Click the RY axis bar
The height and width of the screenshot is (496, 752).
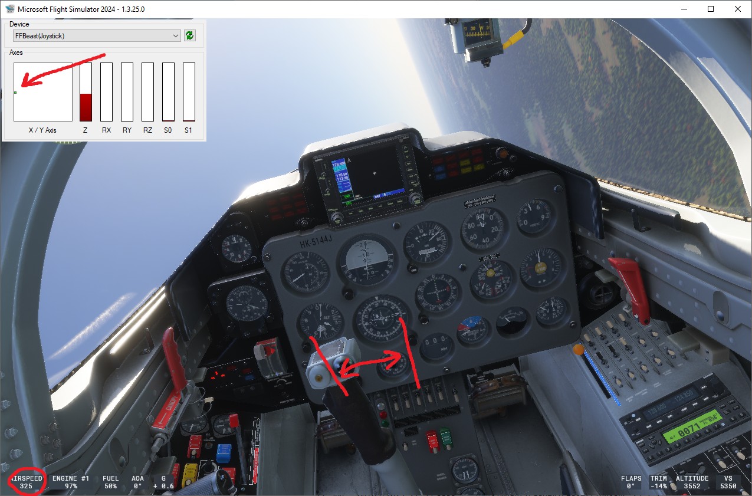[x=127, y=92]
